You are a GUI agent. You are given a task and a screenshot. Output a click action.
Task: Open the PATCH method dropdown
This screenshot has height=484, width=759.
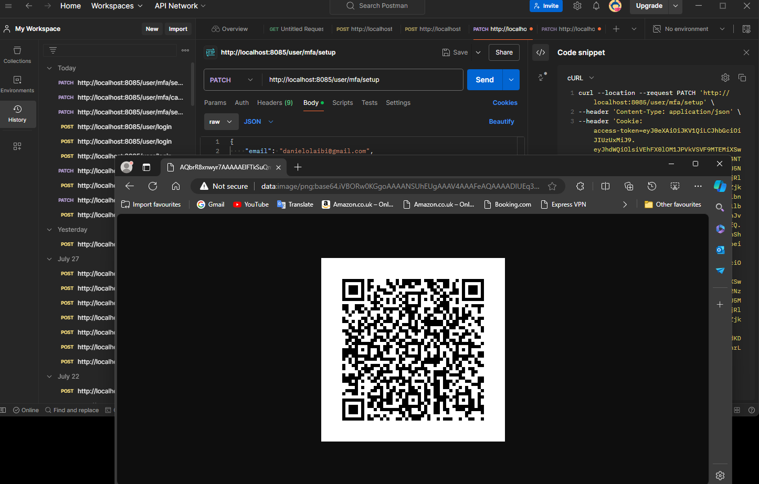tap(231, 80)
